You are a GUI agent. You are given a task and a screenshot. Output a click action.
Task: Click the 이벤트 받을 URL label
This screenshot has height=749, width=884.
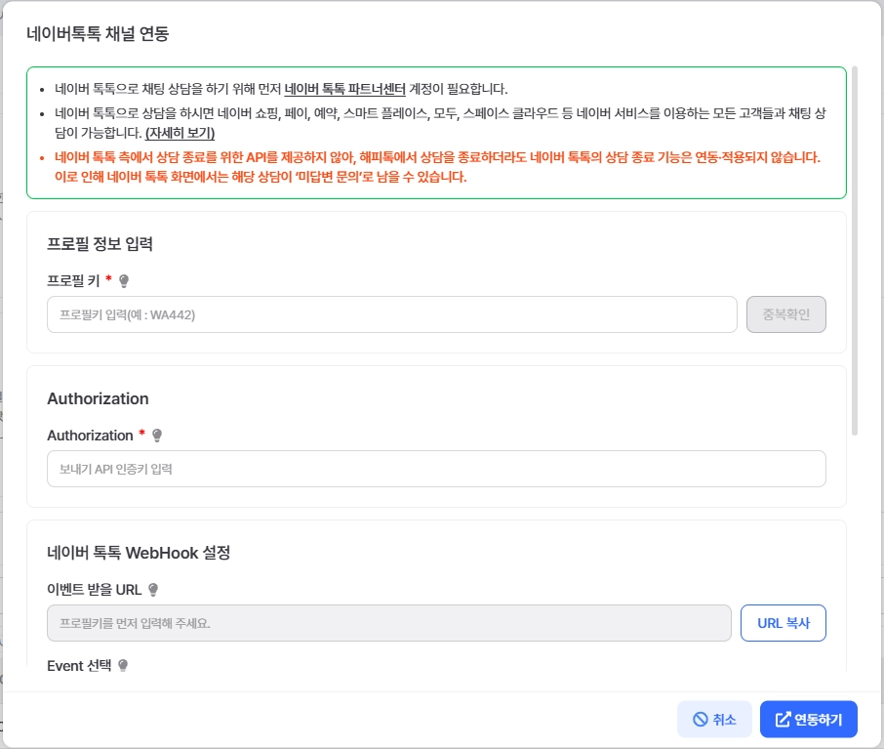coord(95,590)
